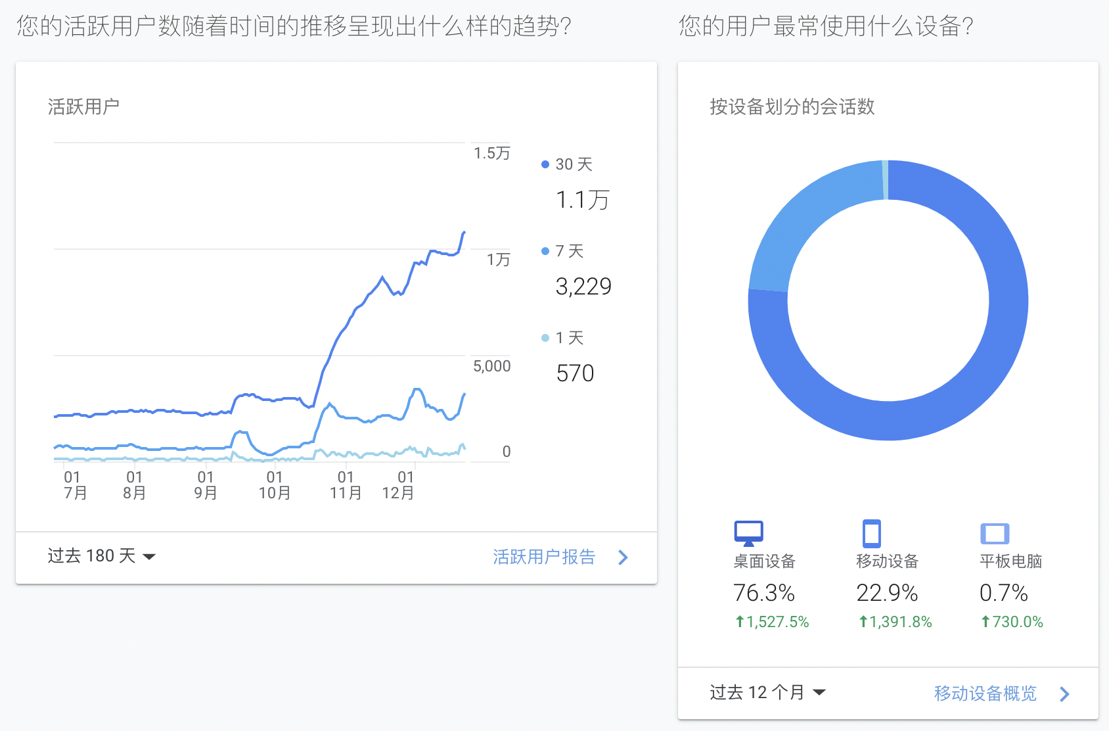Click the 平板电脑 0.7% percentage value

[1003, 593]
